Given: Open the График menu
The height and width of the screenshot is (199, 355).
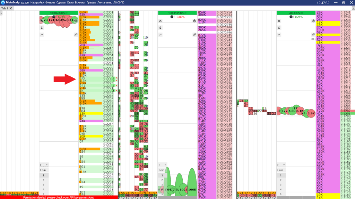Looking at the screenshot, I should pos(91,3).
